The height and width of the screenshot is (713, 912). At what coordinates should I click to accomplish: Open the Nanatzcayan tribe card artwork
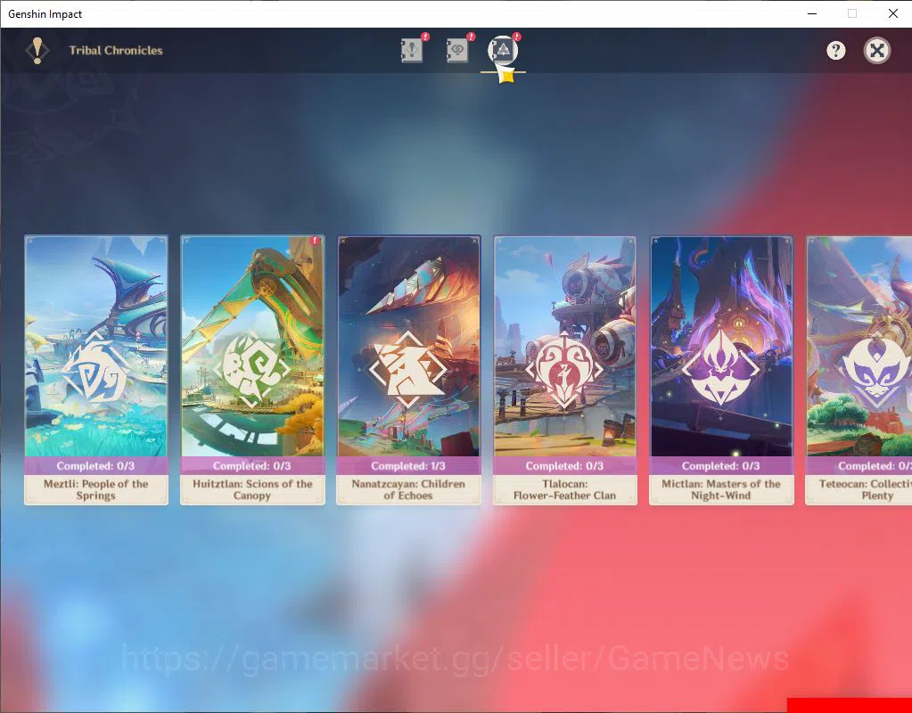pos(408,346)
